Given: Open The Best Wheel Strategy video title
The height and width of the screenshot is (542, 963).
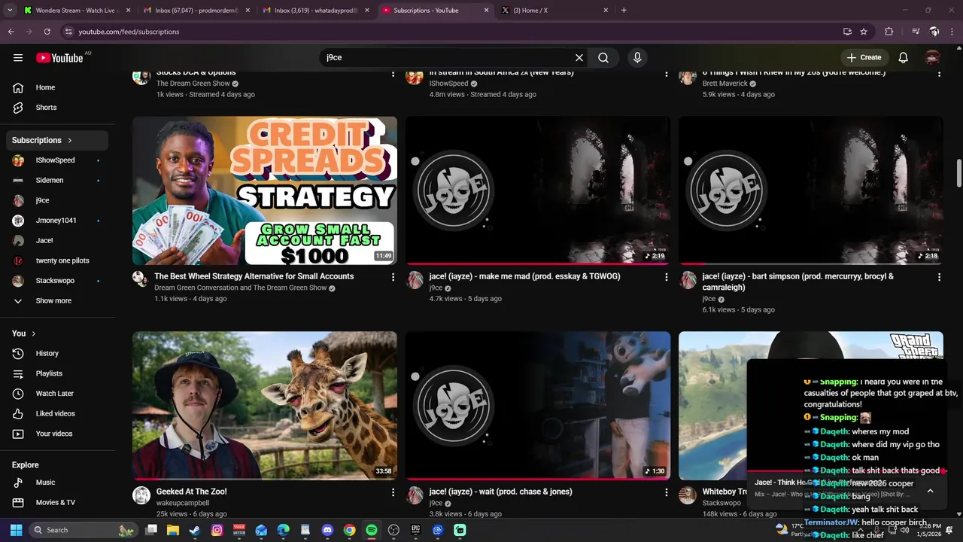Looking at the screenshot, I should point(254,276).
